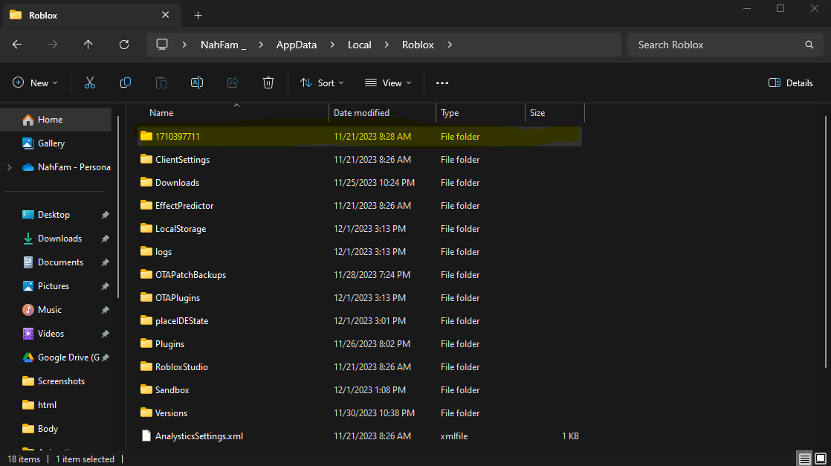Open a new File Explorer tab
Screen dimensions: 831x466
[x=198, y=15]
